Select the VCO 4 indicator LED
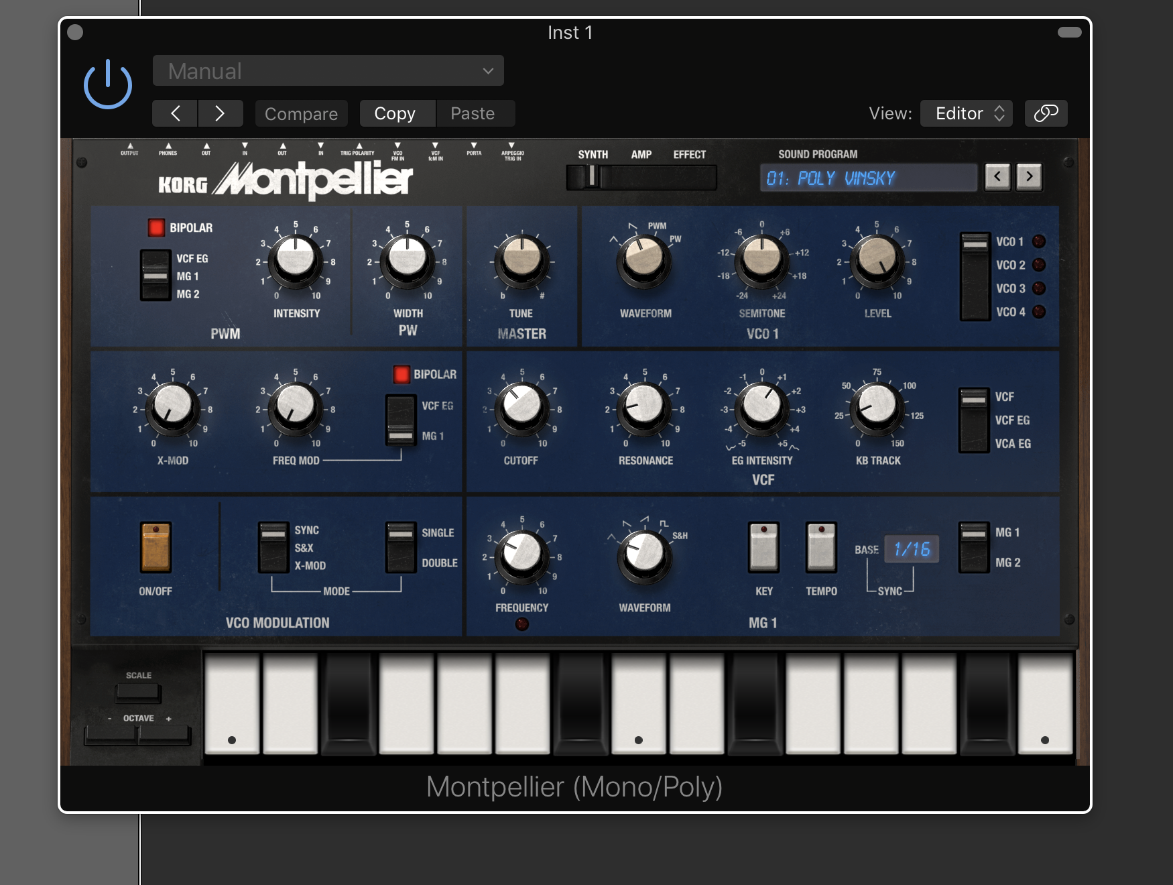 (1039, 312)
